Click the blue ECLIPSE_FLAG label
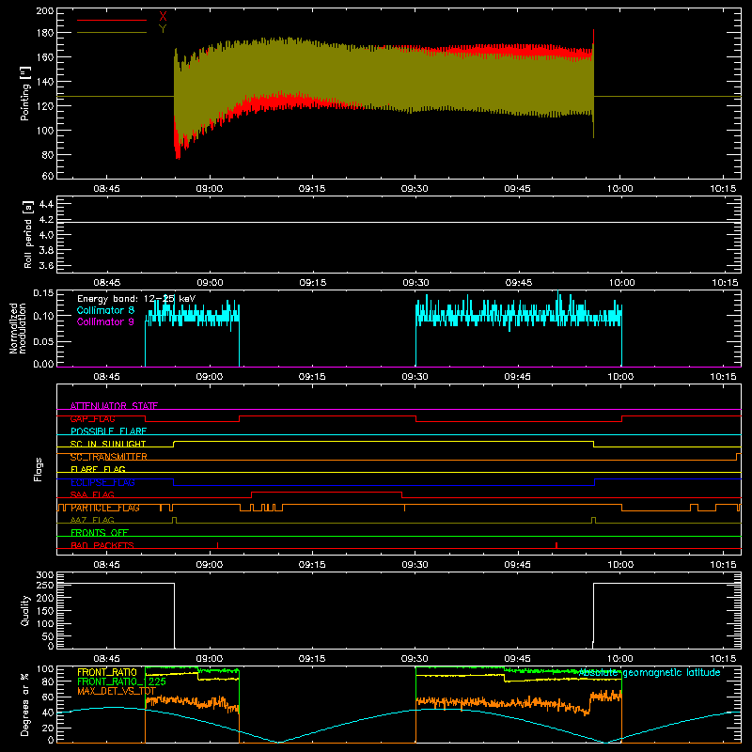This screenshot has width=752, height=752. pos(102,482)
